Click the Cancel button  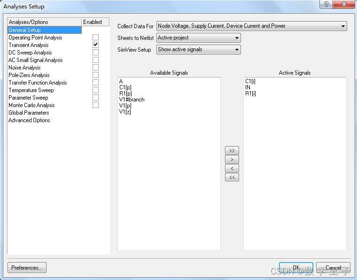pos(333,268)
